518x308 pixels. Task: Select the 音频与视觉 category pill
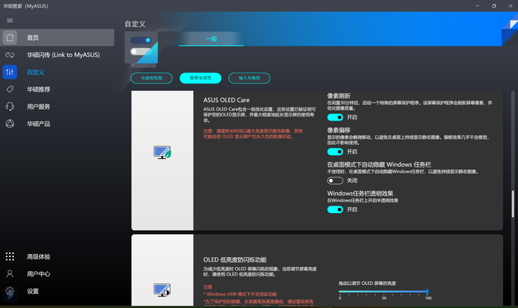click(x=200, y=78)
